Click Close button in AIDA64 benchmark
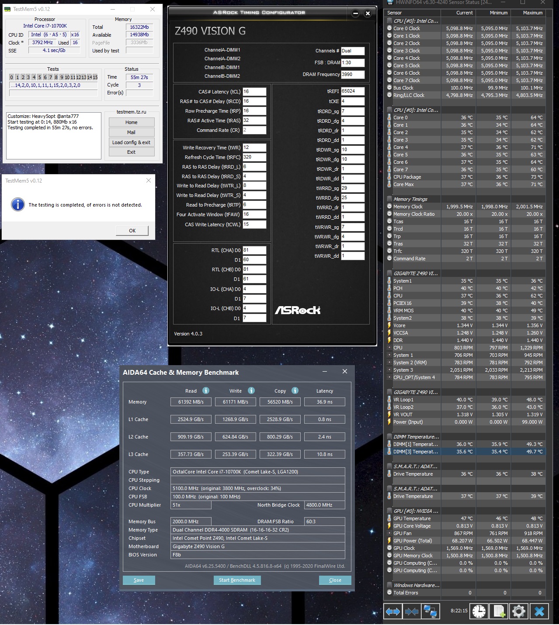This screenshot has height=625, width=559. [335, 580]
